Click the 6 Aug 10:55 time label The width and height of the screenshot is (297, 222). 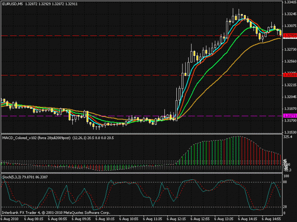click(x=129, y=219)
